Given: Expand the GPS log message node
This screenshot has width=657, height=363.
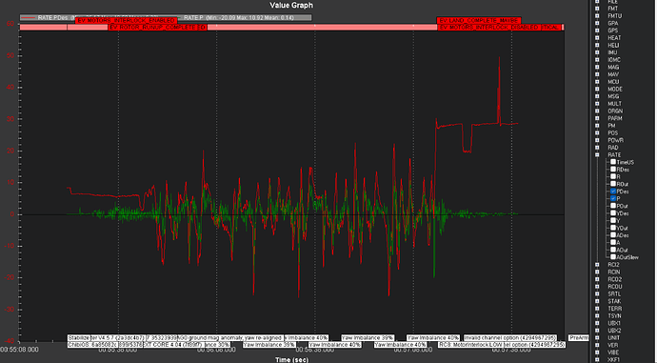Looking at the screenshot, I should (x=597, y=30).
